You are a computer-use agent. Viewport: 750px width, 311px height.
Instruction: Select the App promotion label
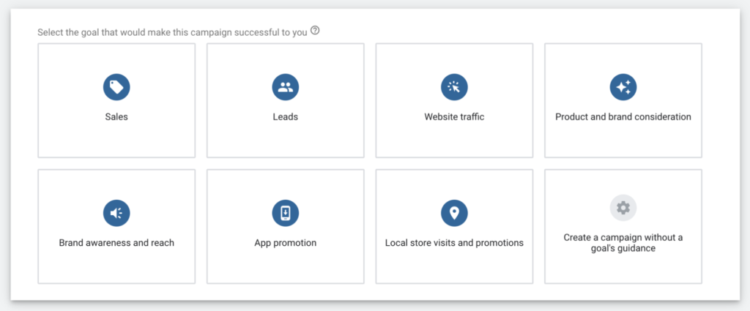point(285,243)
